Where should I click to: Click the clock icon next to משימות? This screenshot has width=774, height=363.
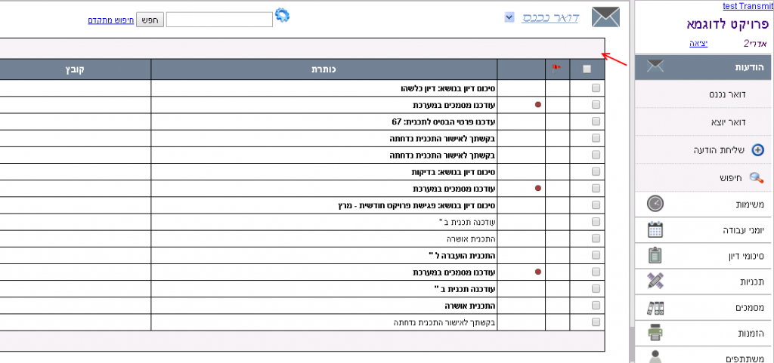(x=655, y=204)
